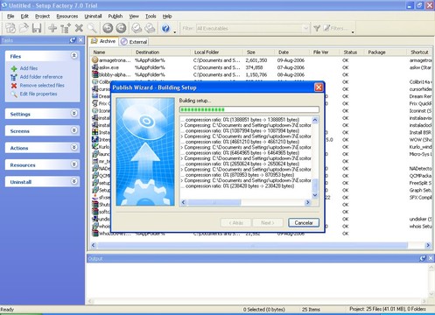Open the File menu
This screenshot has width=435, height=315.
point(11,17)
